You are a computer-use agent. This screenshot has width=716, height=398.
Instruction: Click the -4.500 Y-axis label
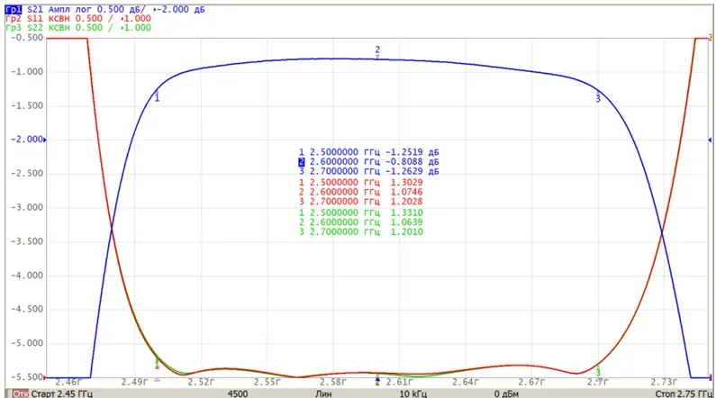(27, 309)
